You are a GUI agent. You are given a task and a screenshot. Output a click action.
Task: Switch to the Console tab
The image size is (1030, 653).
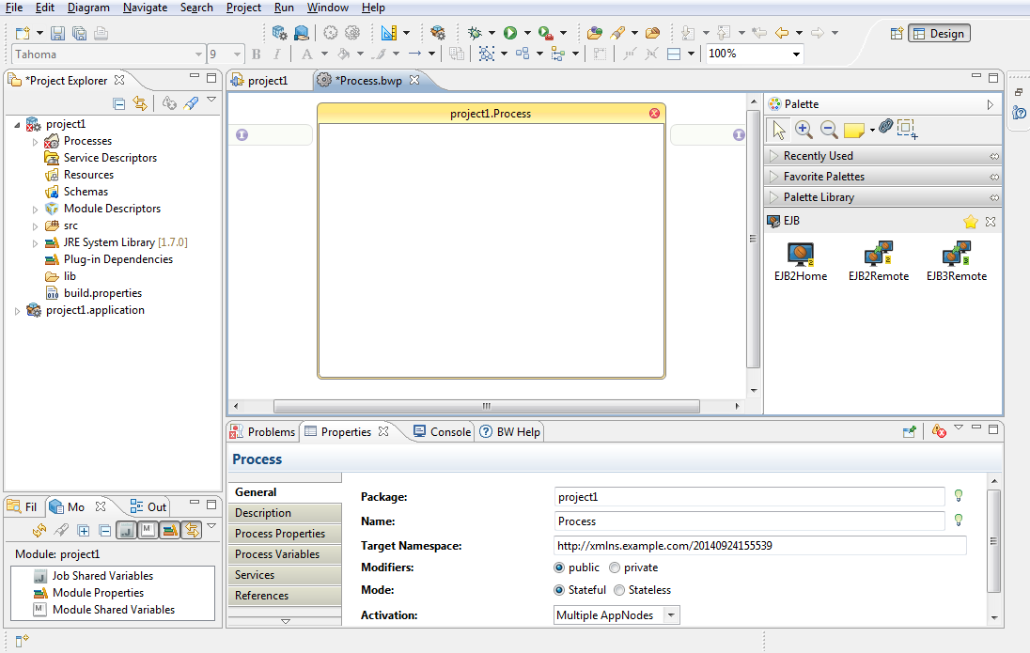442,432
